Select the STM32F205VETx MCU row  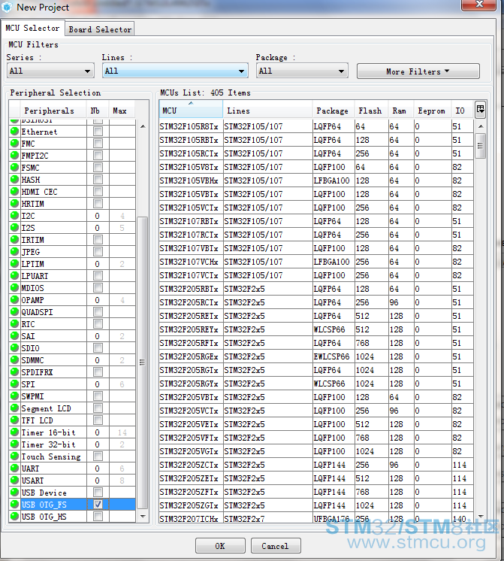tap(316, 424)
